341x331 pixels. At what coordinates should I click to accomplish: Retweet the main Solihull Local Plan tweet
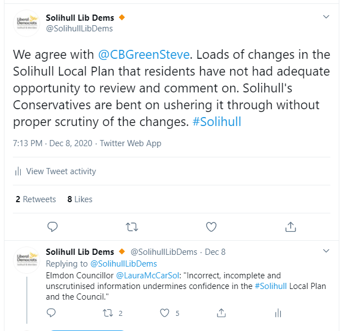coord(132,227)
